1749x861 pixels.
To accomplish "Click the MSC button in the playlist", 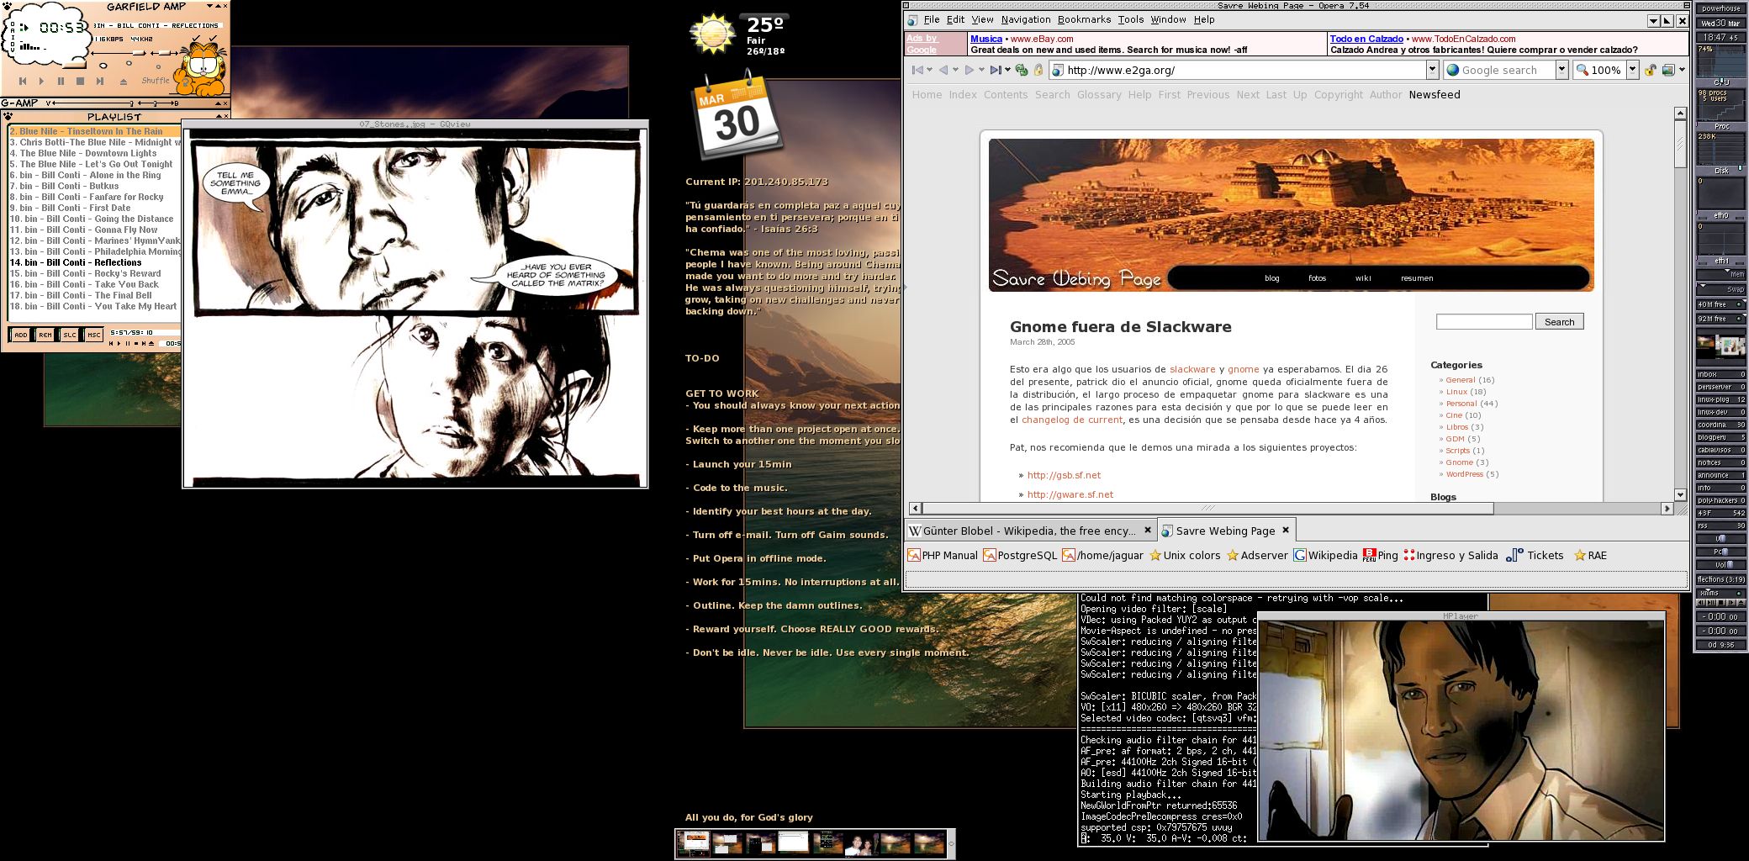I will click(94, 335).
